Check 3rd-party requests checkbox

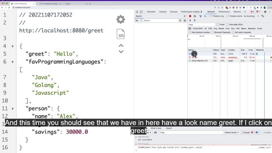coord(233,32)
